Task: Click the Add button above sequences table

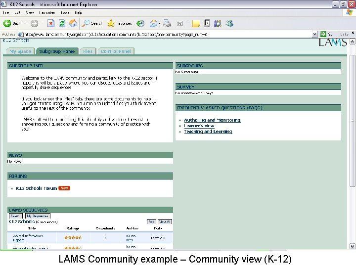Action: coord(151,222)
